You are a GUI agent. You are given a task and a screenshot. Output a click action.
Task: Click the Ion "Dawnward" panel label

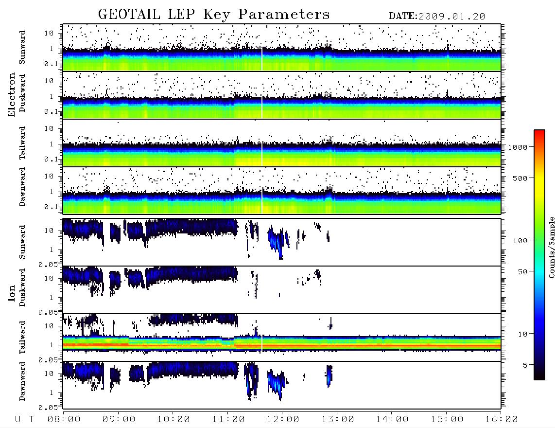coord(22,381)
